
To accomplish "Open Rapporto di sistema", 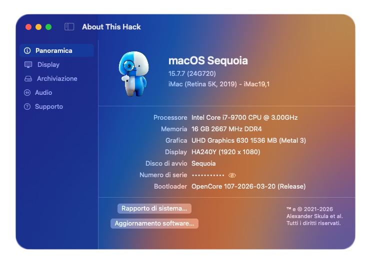I will (154, 209).
